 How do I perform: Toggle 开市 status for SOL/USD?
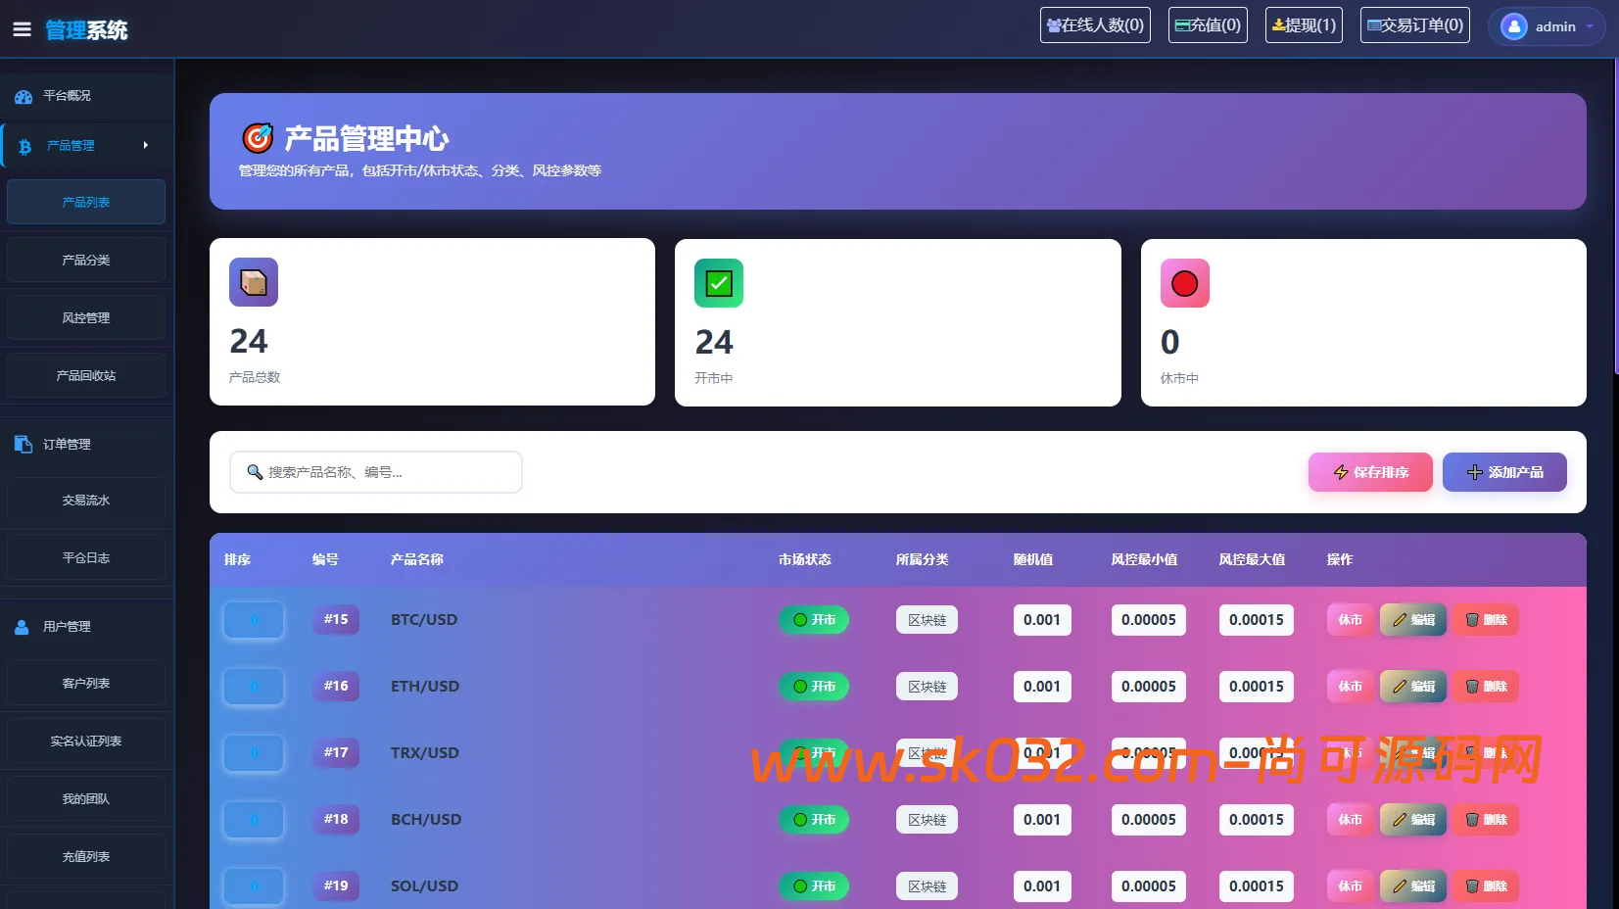click(814, 886)
